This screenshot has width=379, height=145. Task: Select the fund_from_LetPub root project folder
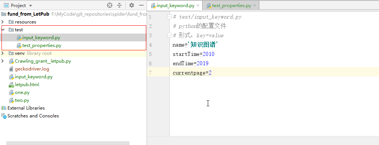(x=28, y=14)
